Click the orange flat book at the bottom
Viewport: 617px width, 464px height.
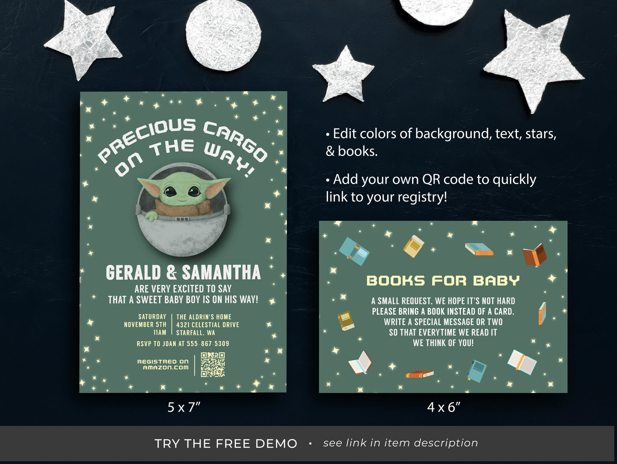420,374
